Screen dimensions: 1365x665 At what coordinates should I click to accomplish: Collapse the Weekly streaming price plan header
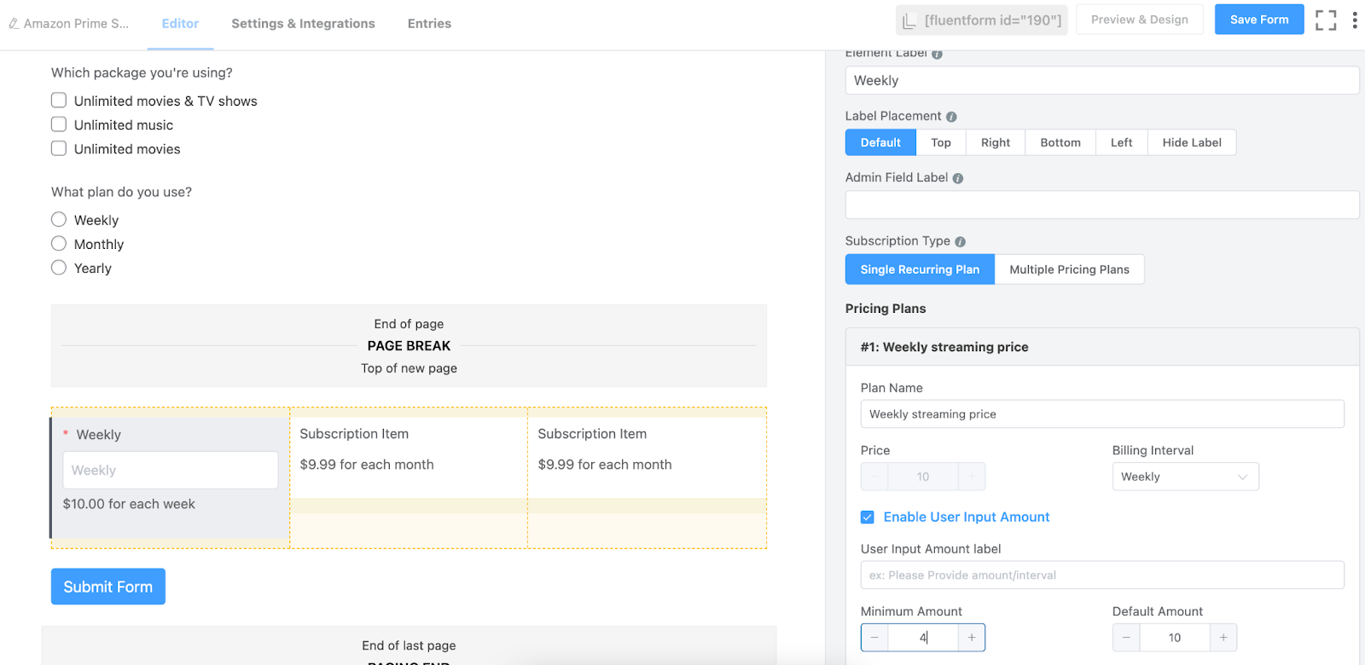point(1101,347)
